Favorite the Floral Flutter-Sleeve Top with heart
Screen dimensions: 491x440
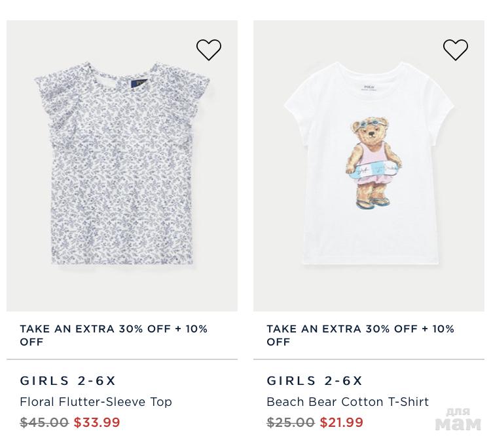209,50
